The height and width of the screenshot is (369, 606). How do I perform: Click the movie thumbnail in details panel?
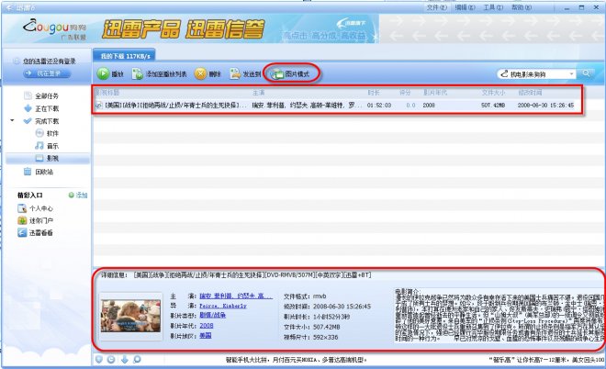pos(129,314)
